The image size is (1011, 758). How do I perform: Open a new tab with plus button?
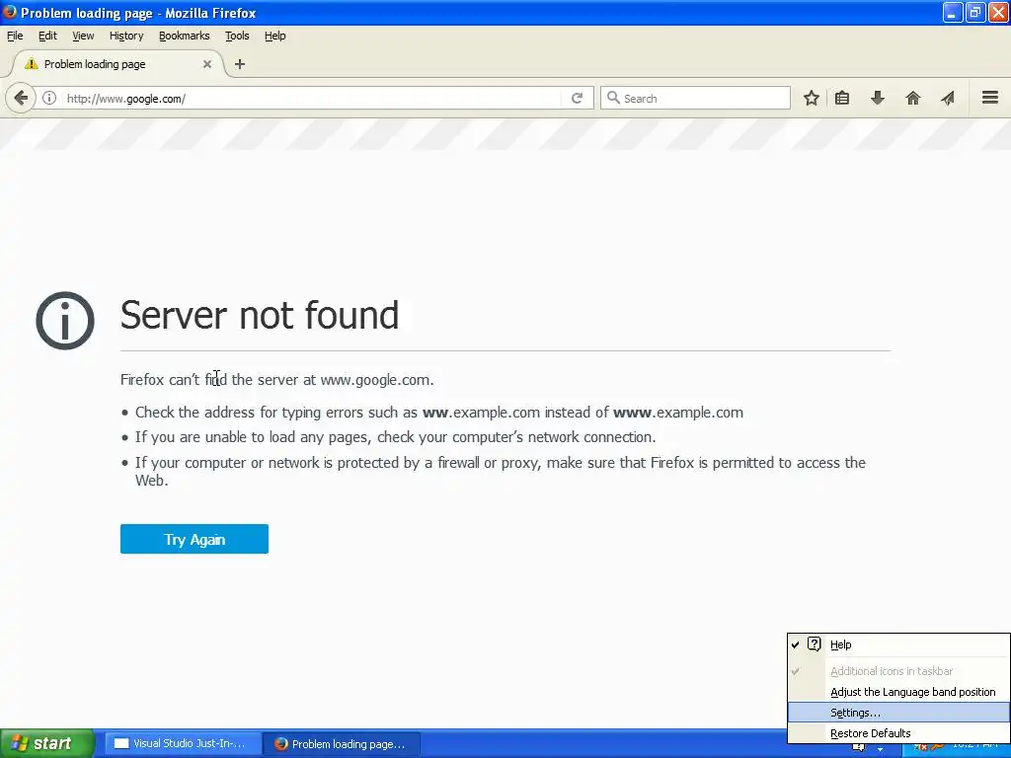pyautogui.click(x=240, y=64)
